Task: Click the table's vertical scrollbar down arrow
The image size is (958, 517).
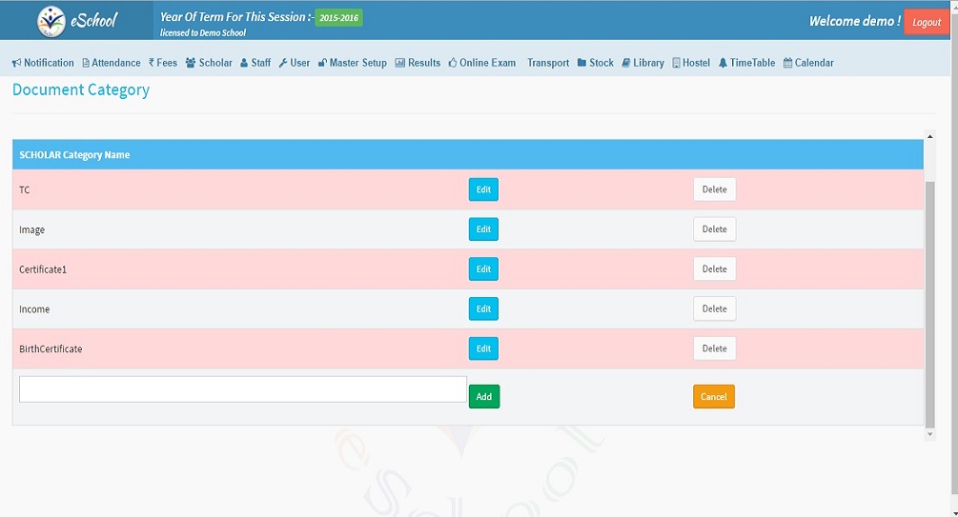Action: (930, 434)
